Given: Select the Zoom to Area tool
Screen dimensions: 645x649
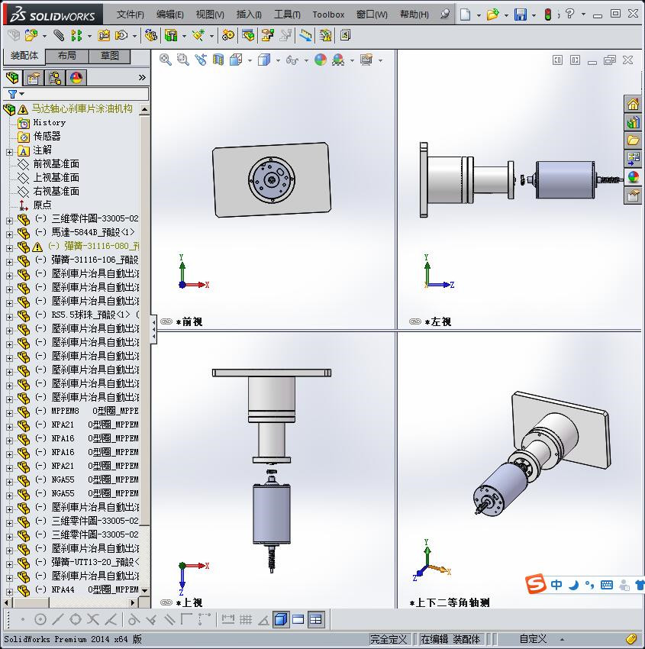Looking at the screenshot, I should [183, 60].
